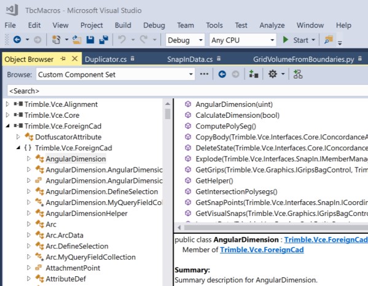Image resolution: width=368 pixels, height=286 pixels.
Task: Click the New Project toolbar icon
Action: coord(57,40)
